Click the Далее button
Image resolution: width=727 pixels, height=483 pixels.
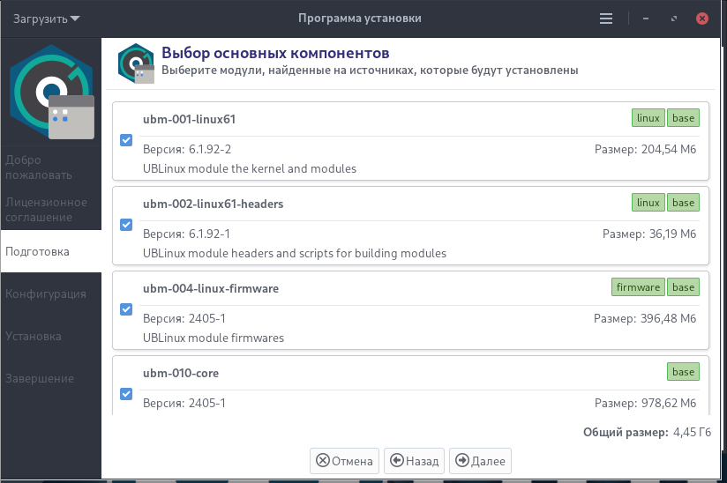pyautogui.click(x=480, y=461)
